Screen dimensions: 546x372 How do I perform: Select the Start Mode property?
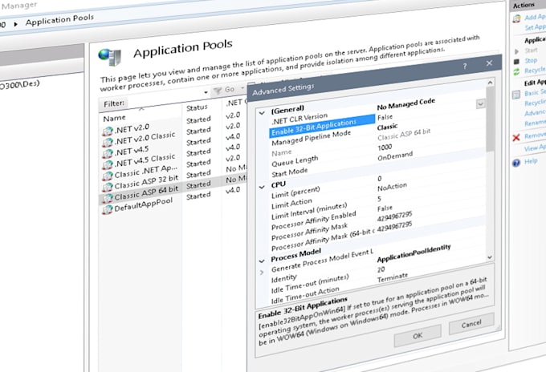tap(290, 172)
